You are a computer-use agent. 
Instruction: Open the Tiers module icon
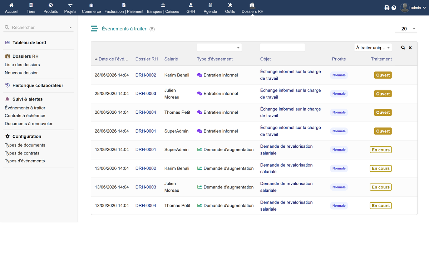pos(31,5)
